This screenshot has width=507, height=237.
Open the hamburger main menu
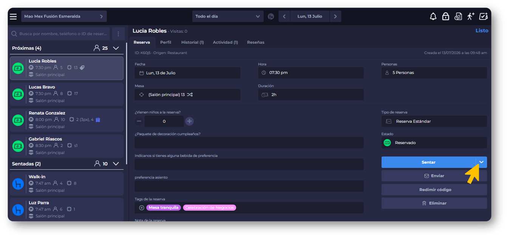[x=13, y=17]
